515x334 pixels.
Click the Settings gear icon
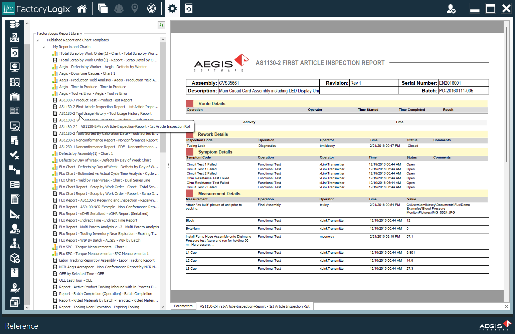pyautogui.click(x=172, y=8)
